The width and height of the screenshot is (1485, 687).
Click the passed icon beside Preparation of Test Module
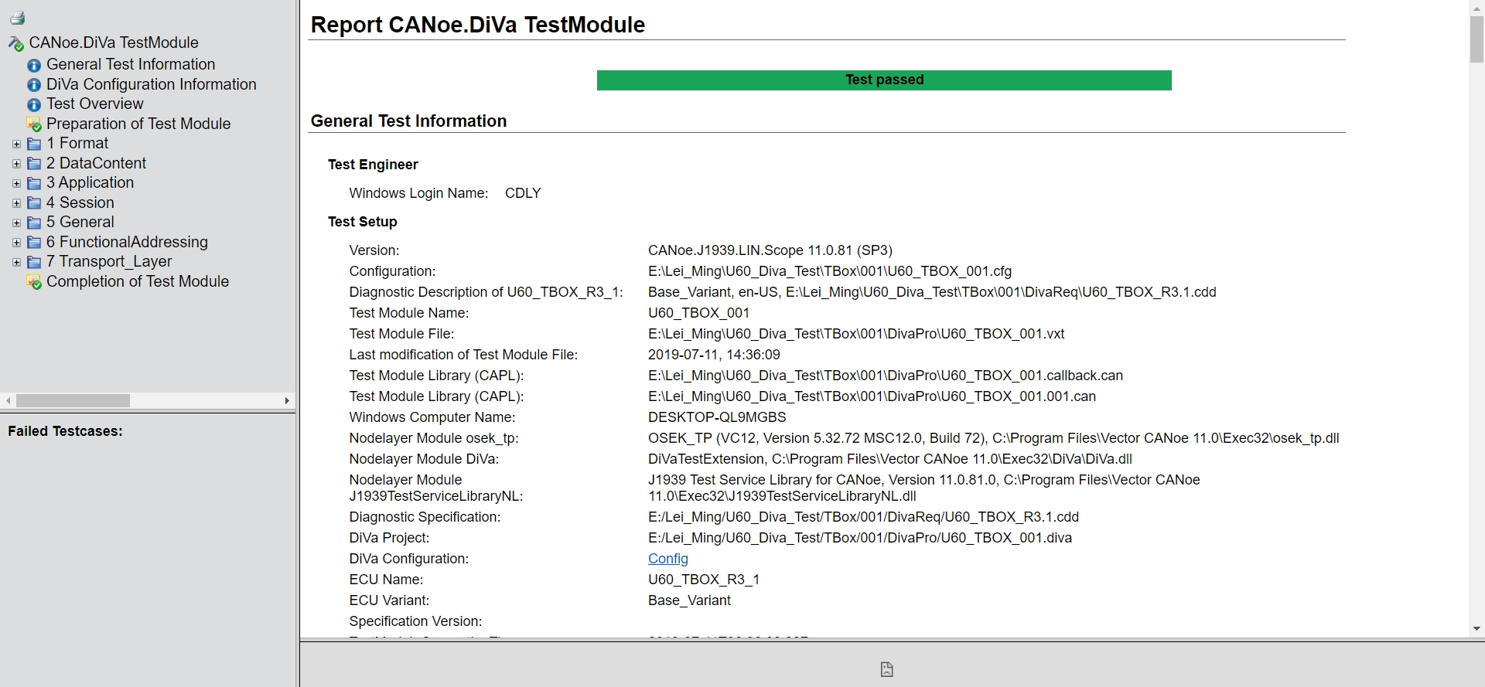pos(34,124)
